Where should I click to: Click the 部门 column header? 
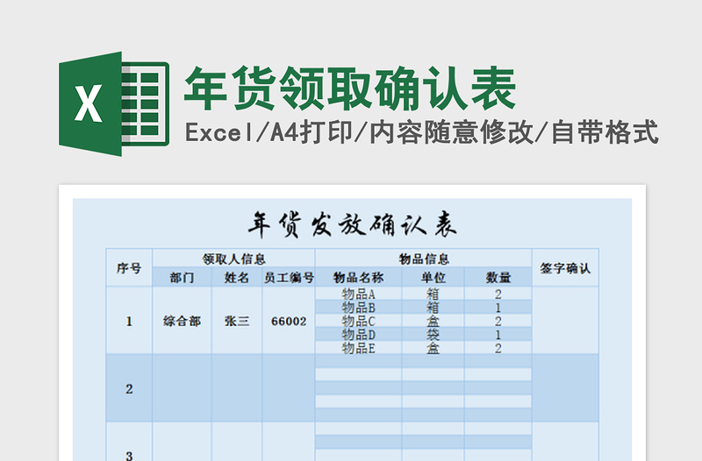point(182,277)
